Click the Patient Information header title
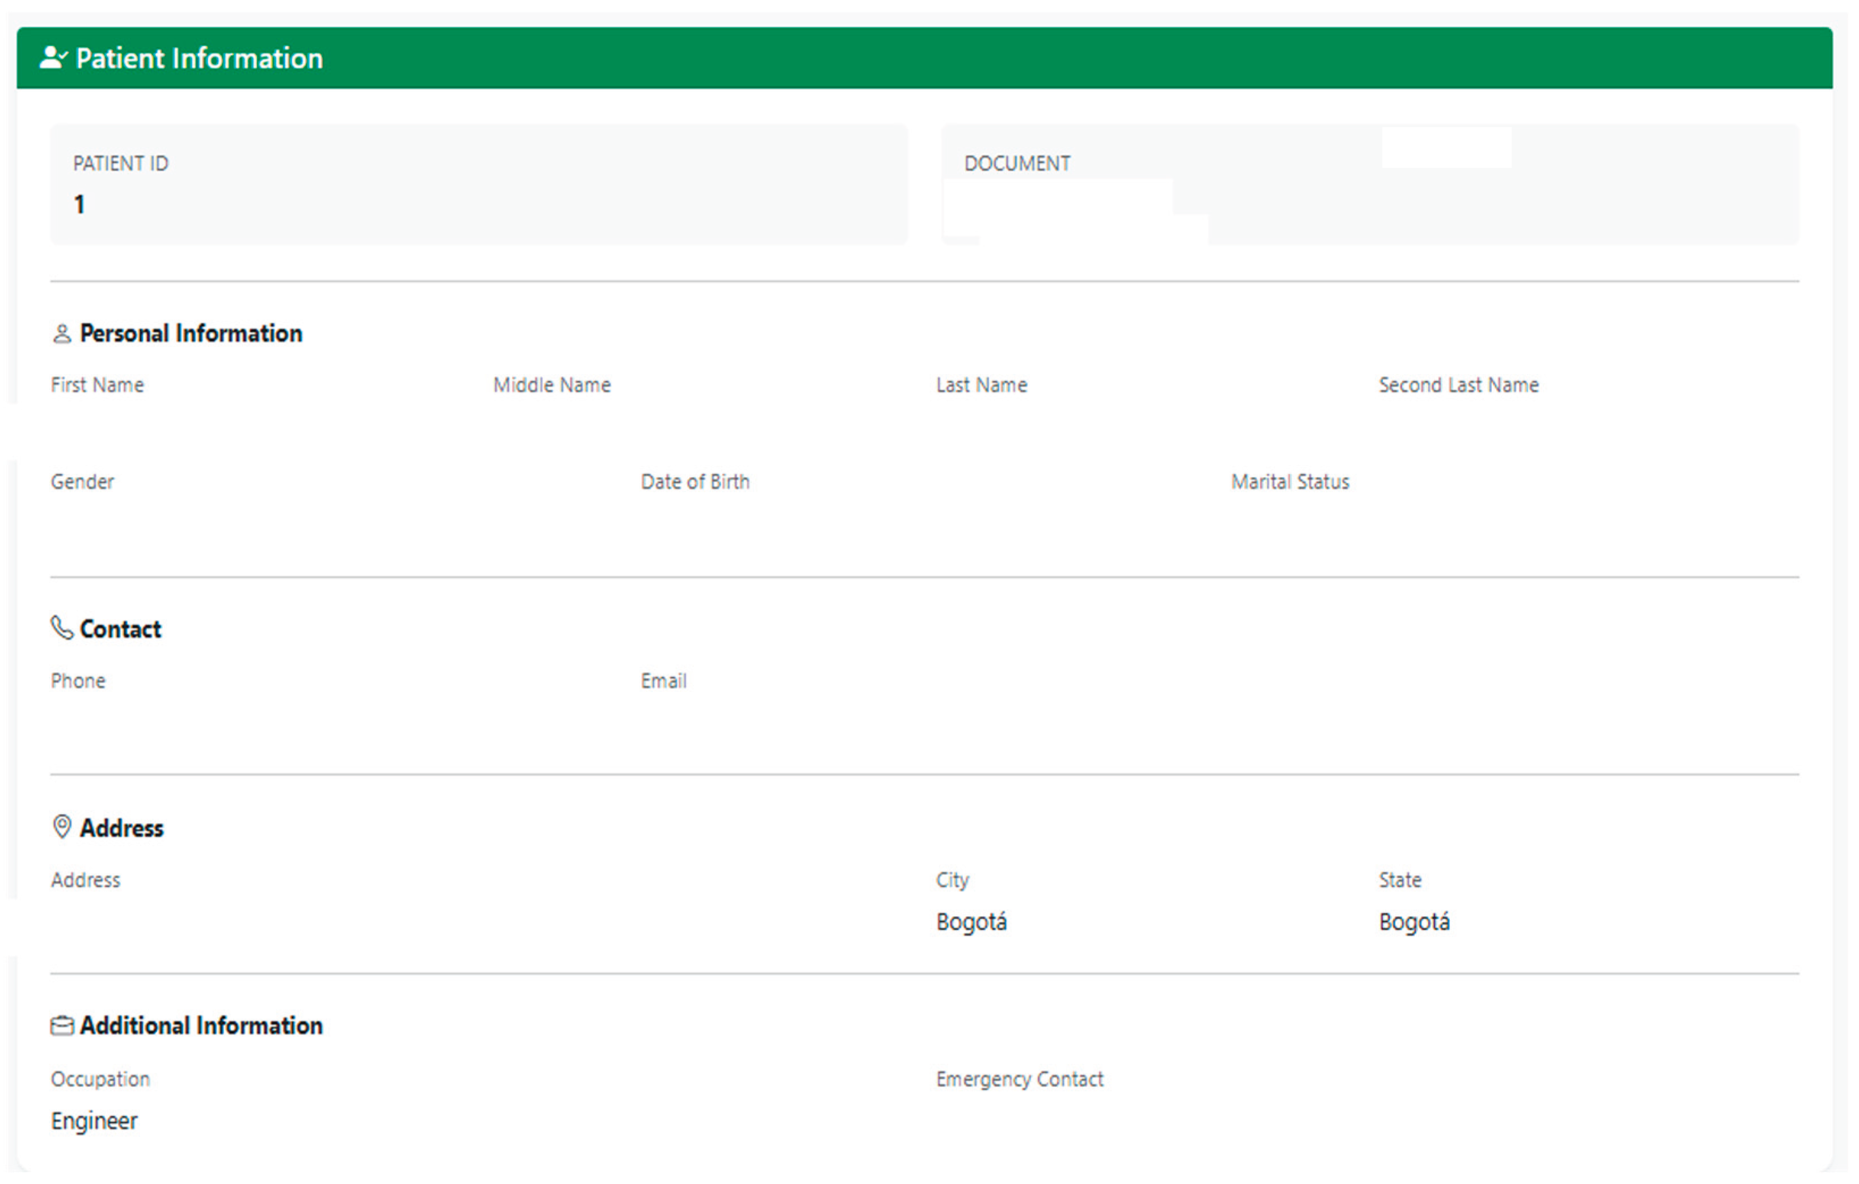Viewport: 1859px width, 1184px height. point(199,58)
